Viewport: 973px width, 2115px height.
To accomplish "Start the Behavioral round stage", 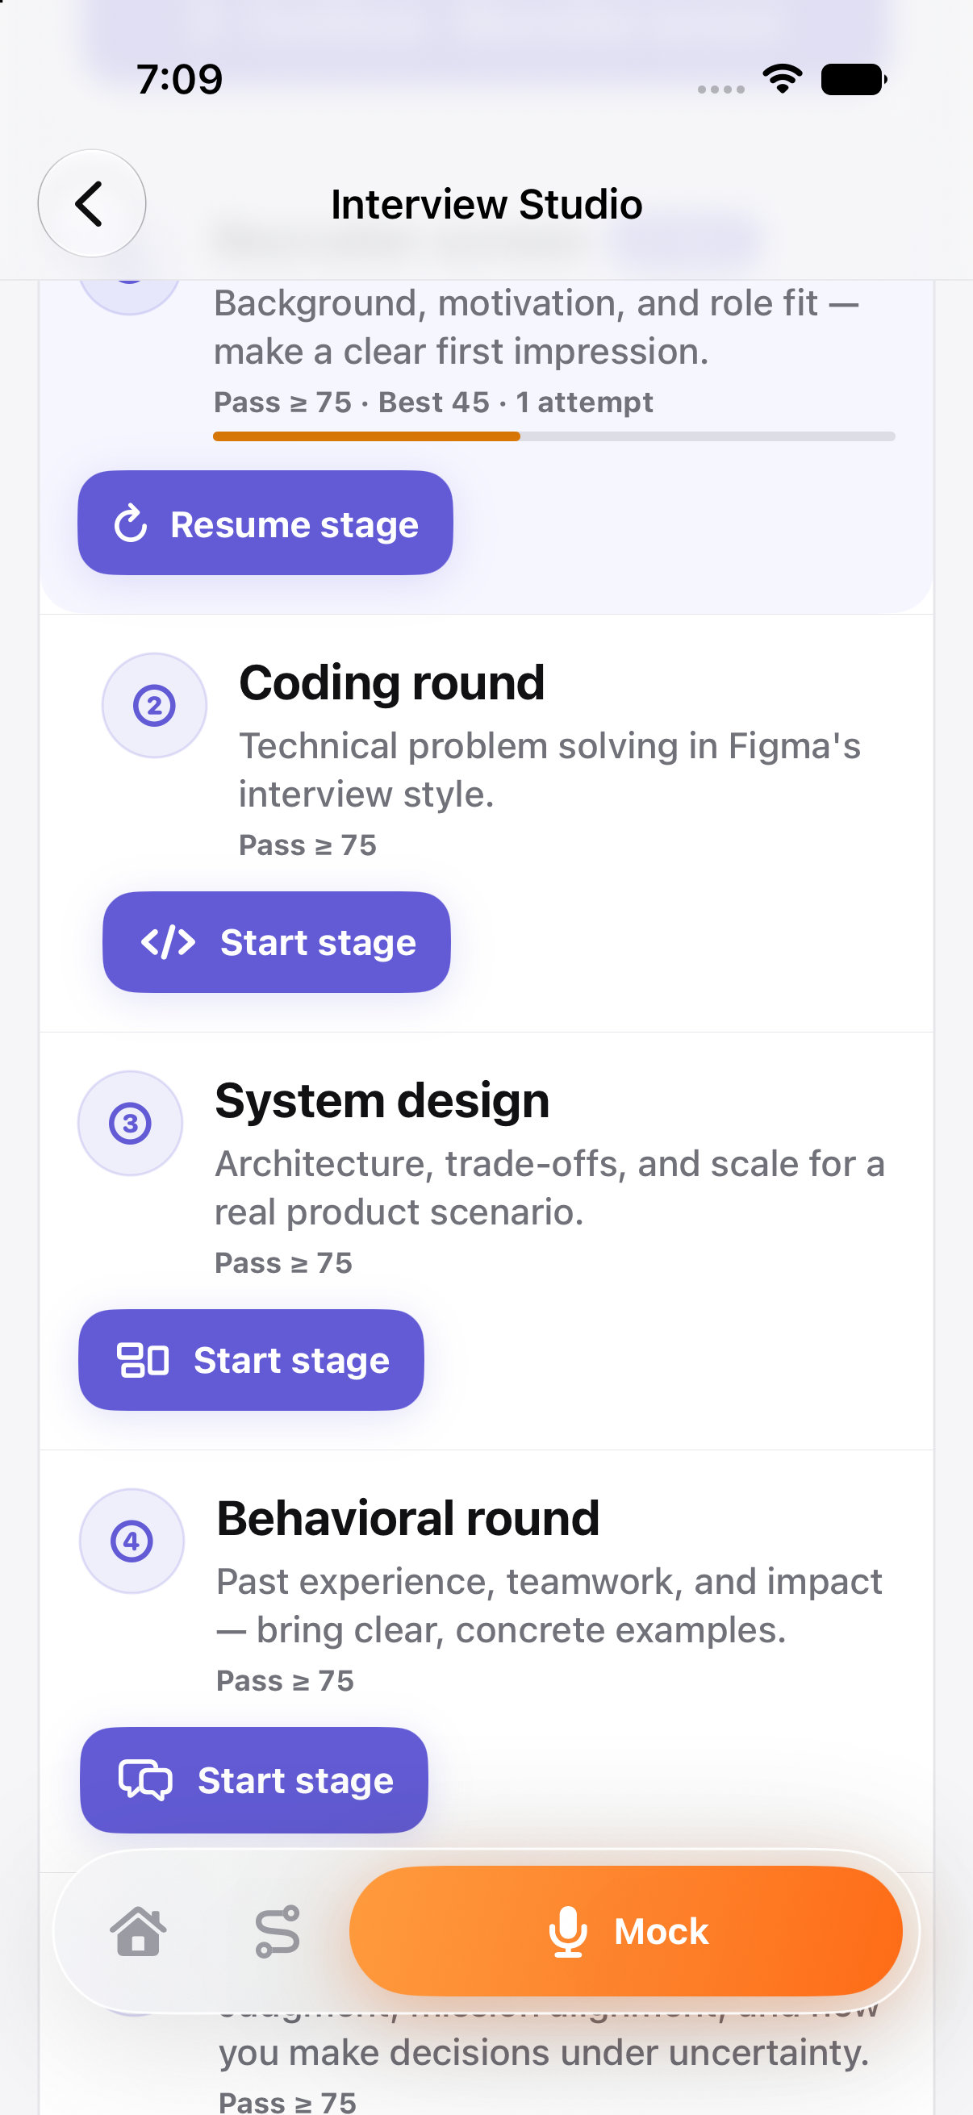I will pos(253,1780).
